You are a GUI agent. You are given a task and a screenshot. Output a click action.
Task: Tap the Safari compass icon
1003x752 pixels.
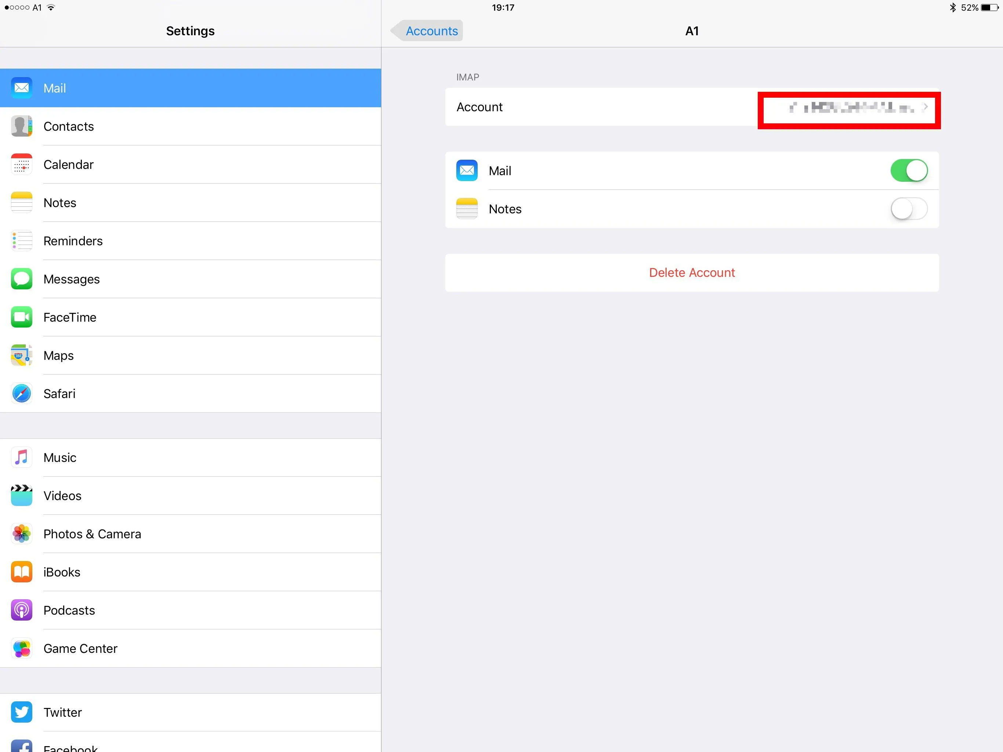(x=21, y=393)
